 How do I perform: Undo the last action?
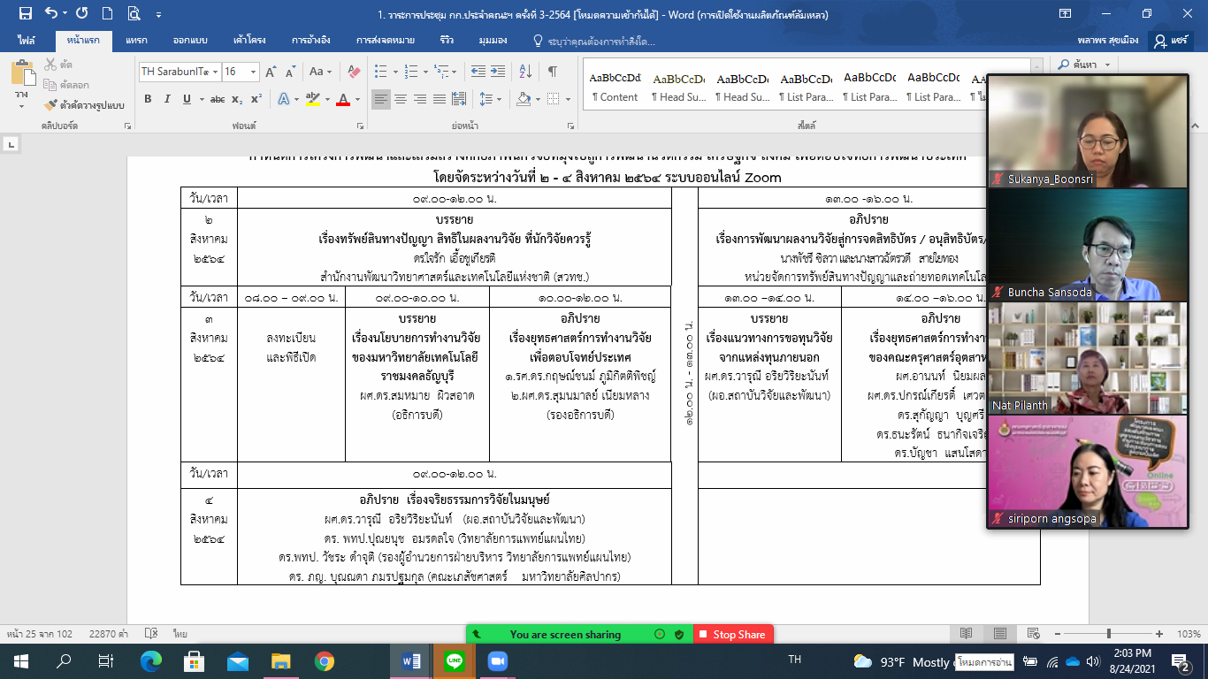click(x=50, y=13)
